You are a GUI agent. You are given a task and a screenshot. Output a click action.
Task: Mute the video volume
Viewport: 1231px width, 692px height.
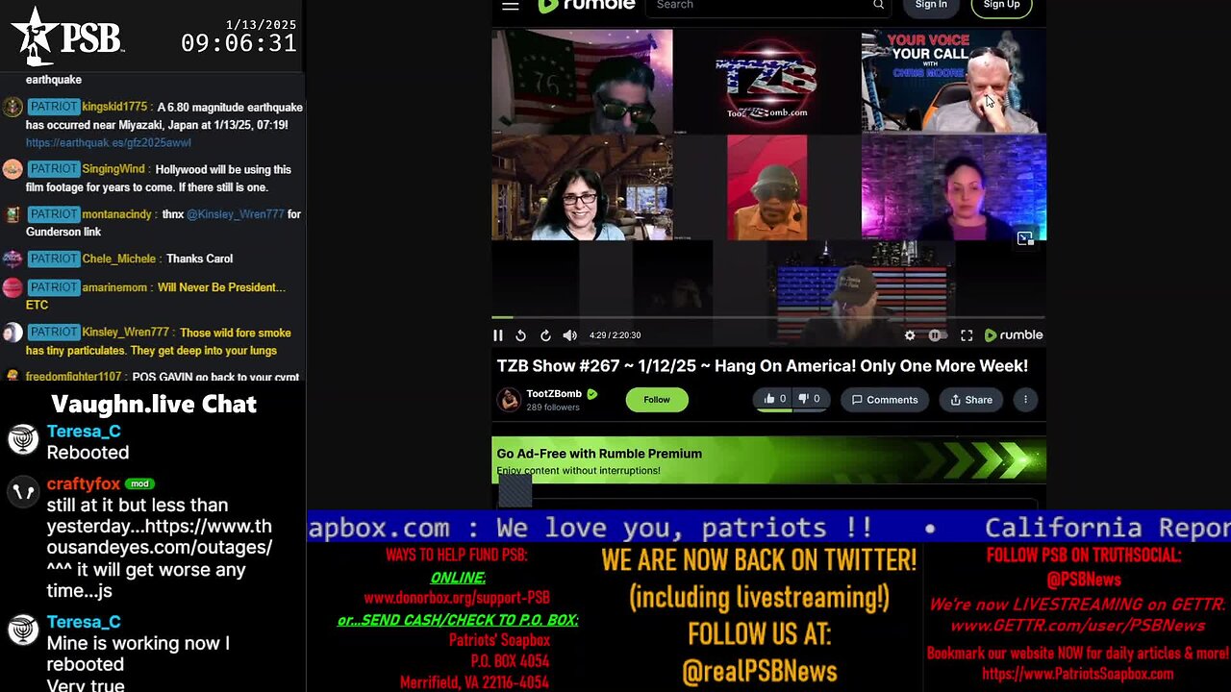pyautogui.click(x=569, y=335)
